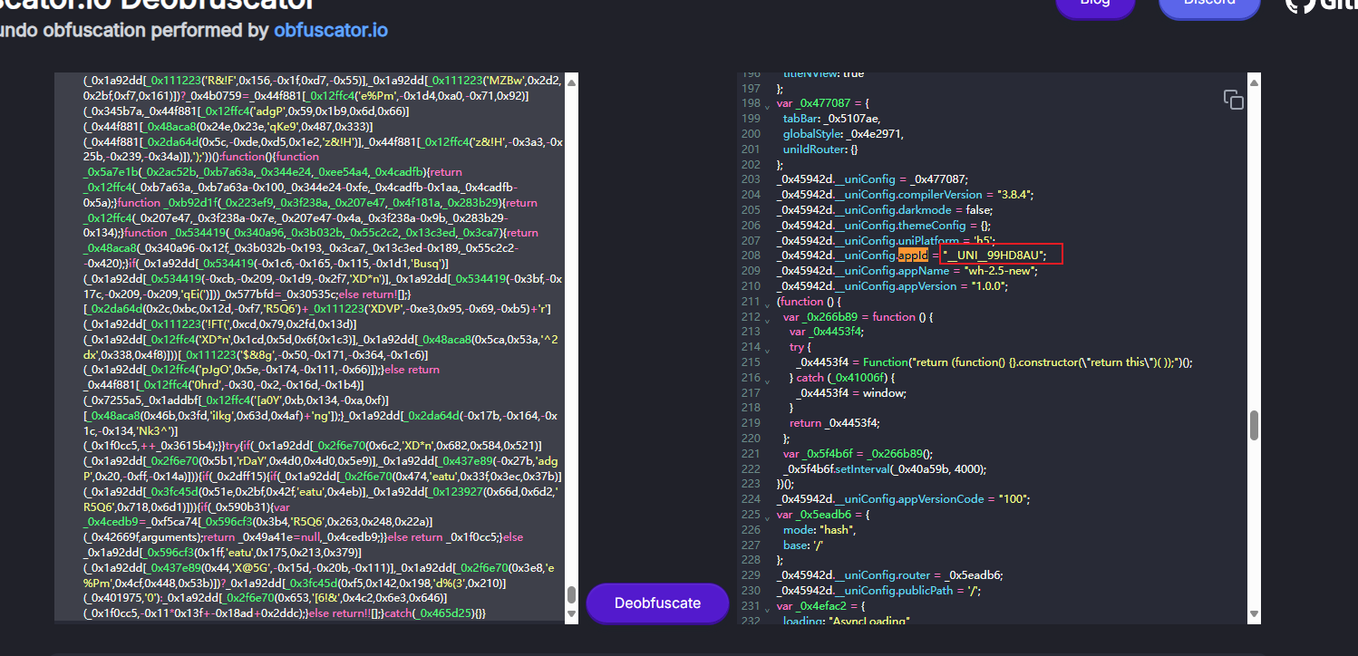Click tabBar: _0x5107ae line
Viewport: 1358px width, 656px height.
tap(831, 119)
